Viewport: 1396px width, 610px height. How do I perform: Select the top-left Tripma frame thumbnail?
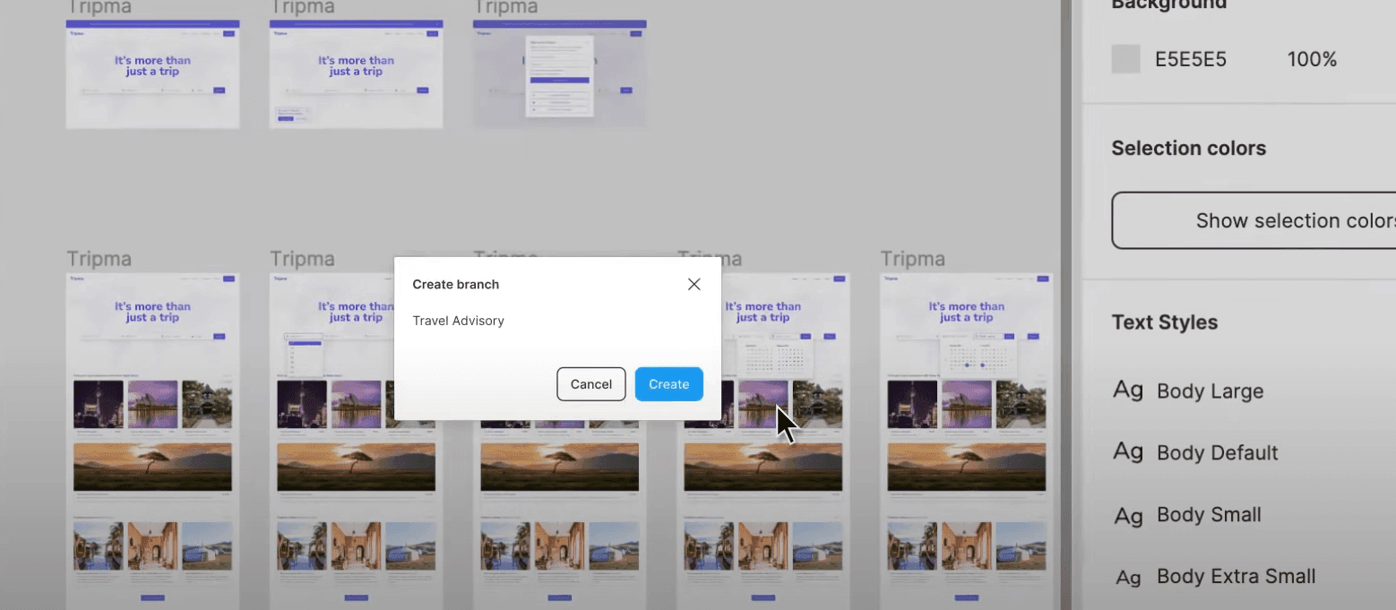pyautogui.click(x=152, y=73)
